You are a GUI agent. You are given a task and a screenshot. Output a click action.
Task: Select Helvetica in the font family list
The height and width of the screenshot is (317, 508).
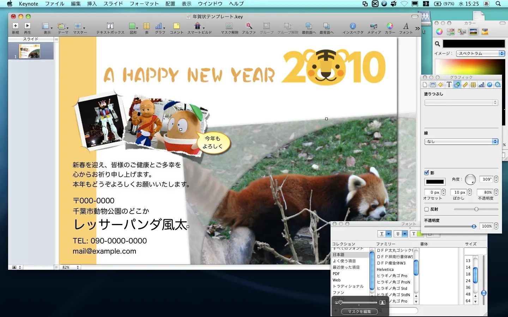385,269
